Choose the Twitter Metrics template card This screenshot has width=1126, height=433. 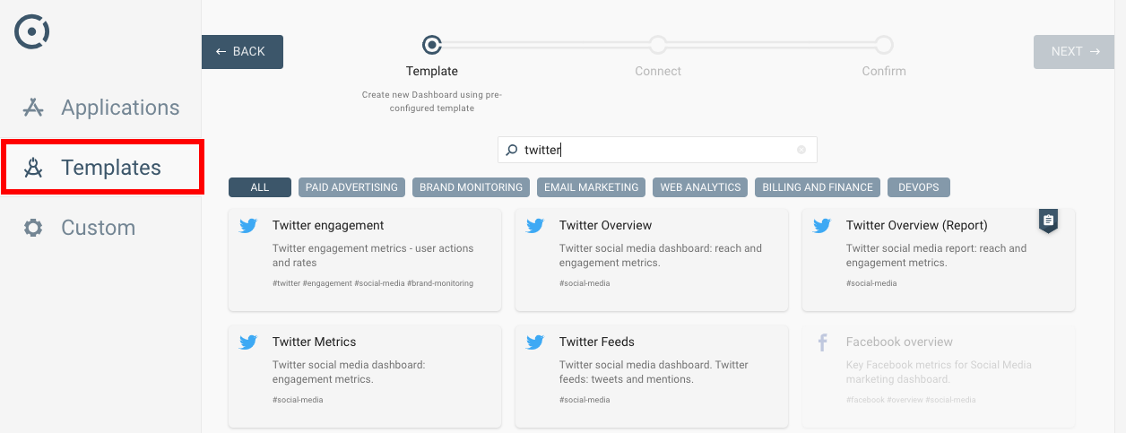(x=365, y=377)
